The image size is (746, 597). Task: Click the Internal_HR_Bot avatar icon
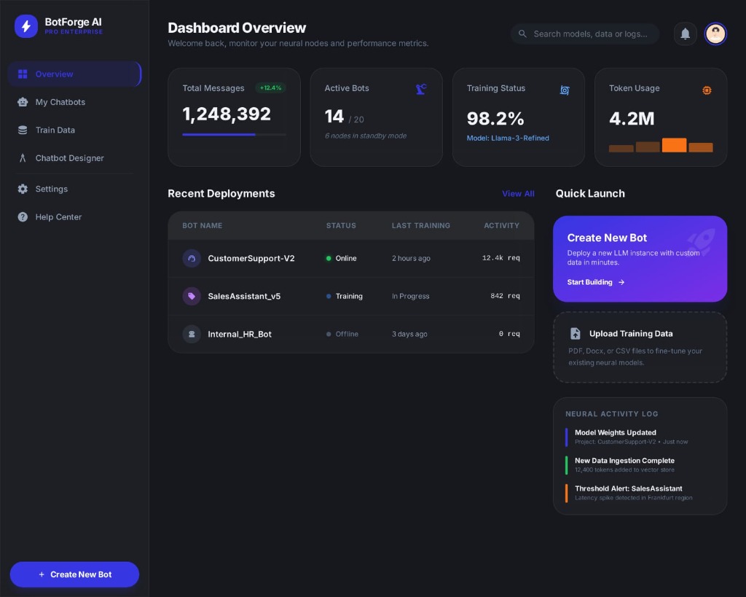click(192, 334)
